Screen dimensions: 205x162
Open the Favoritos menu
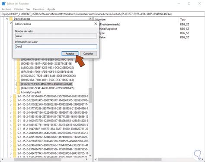(x=38, y=9)
